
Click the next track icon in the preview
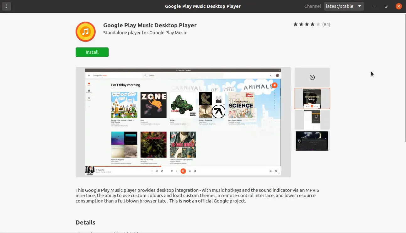tap(190, 171)
